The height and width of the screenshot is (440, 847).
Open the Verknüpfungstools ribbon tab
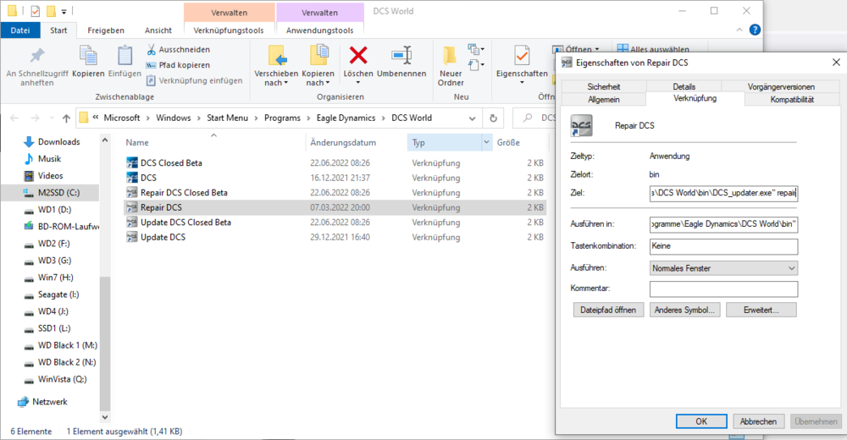(229, 30)
